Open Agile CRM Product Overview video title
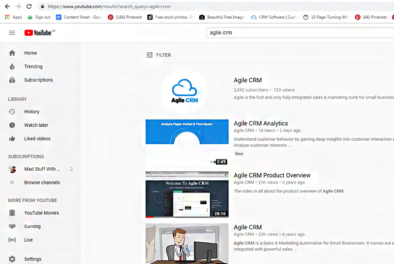394x264 pixels. pos(272,175)
